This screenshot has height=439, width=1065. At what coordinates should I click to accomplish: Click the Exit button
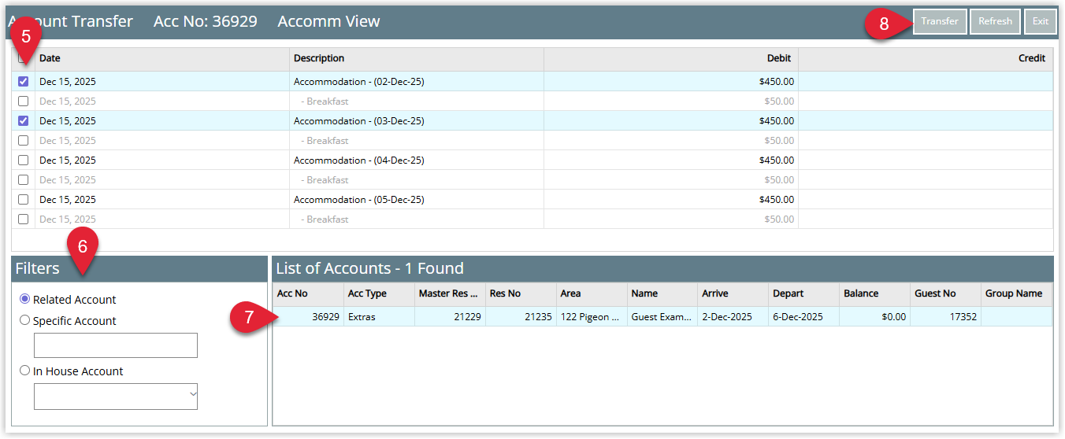click(x=1041, y=21)
